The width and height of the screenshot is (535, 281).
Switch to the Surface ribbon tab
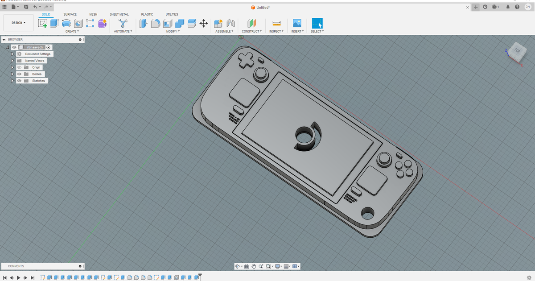click(70, 14)
